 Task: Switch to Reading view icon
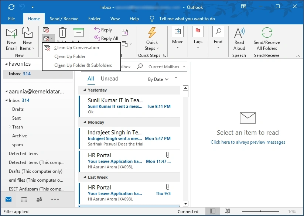coord(227,211)
